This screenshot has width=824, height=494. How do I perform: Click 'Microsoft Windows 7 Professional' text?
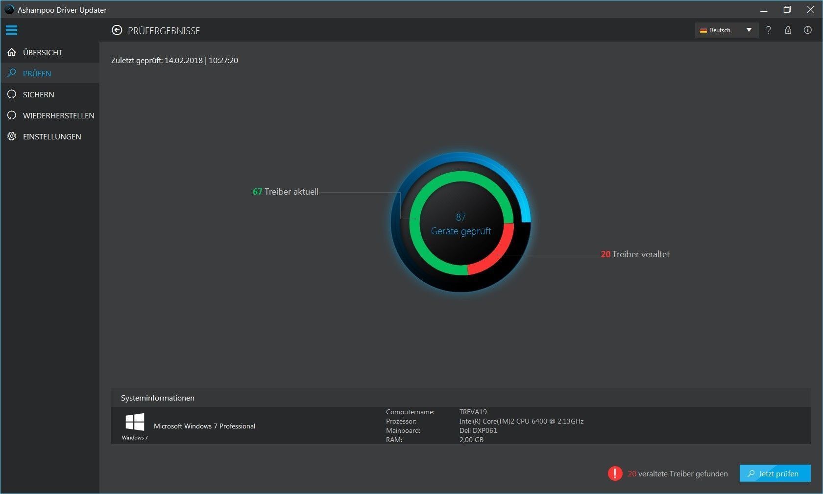(x=204, y=426)
